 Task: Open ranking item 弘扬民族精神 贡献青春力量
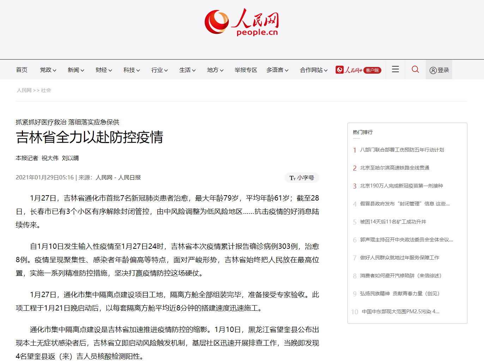pos(400,294)
